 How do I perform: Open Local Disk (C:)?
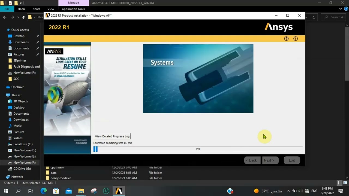[x=23, y=144]
